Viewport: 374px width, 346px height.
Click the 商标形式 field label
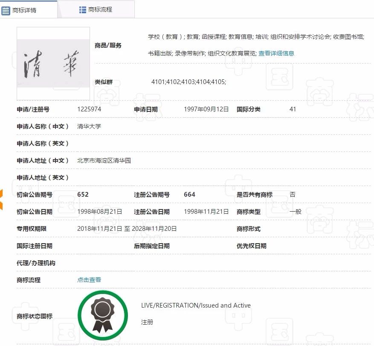pyautogui.click(x=249, y=229)
